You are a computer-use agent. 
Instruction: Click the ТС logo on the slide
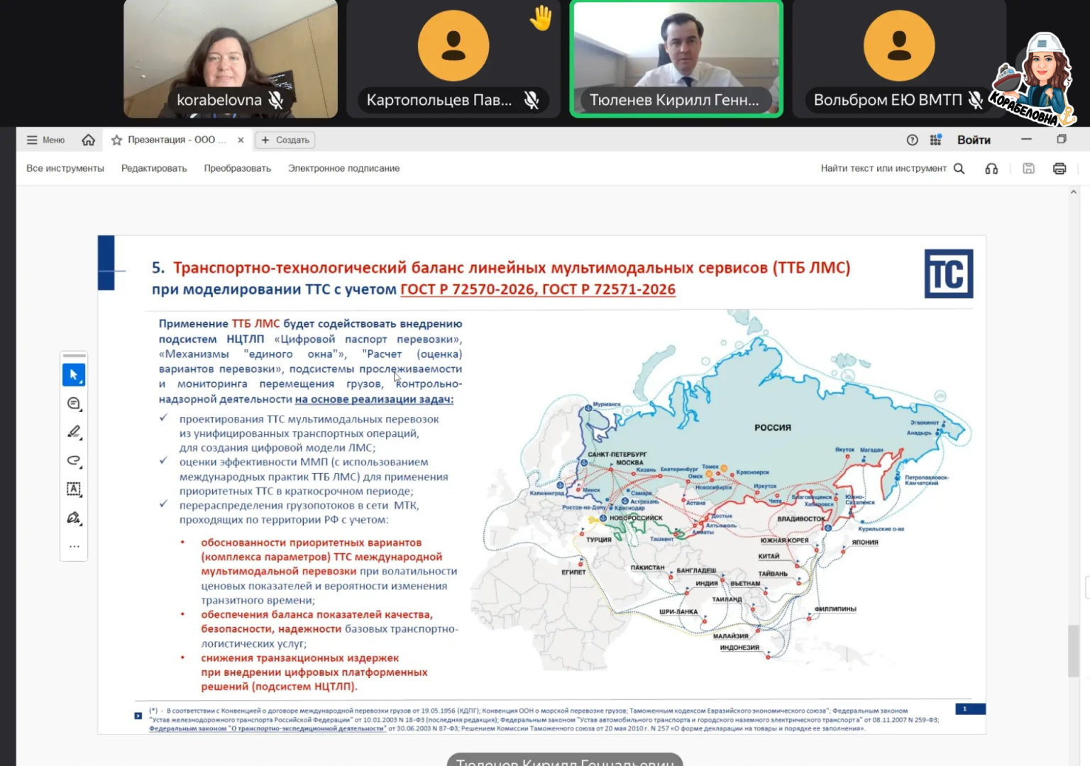pyautogui.click(x=949, y=274)
